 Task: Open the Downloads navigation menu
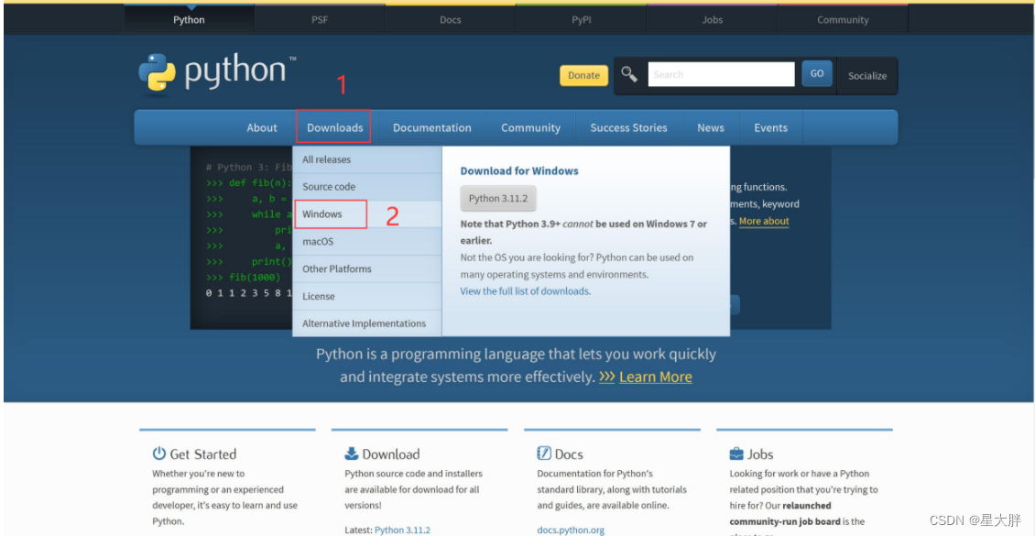coord(334,127)
